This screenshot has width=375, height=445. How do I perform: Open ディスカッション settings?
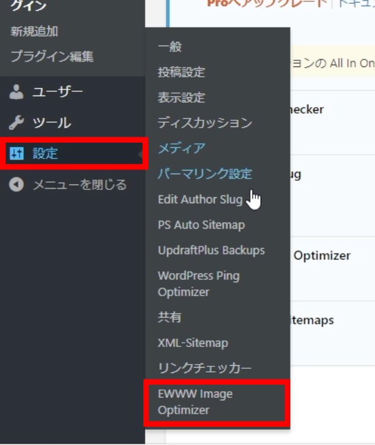205,123
